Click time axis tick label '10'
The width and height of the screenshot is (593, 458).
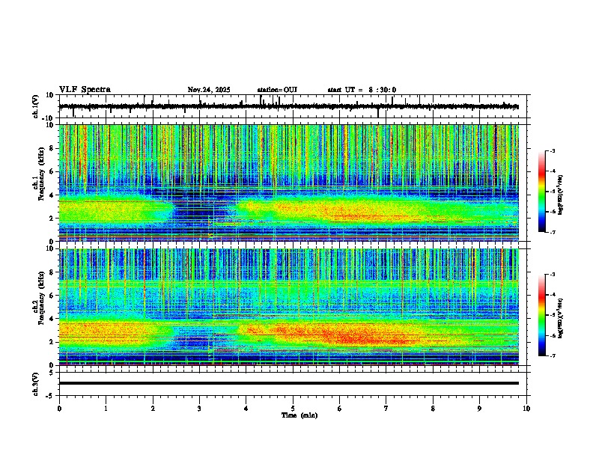526,409
